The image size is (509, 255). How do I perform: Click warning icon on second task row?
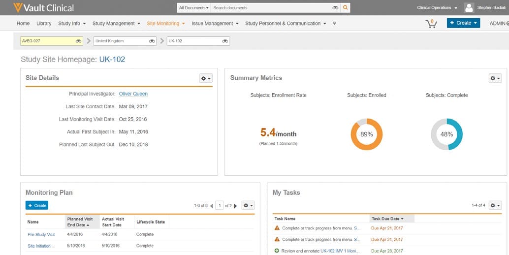[x=277, y=239]
